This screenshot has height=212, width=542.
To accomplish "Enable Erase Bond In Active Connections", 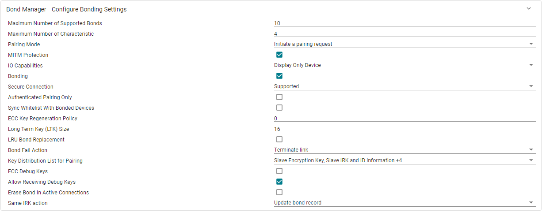I will (279, 193).
